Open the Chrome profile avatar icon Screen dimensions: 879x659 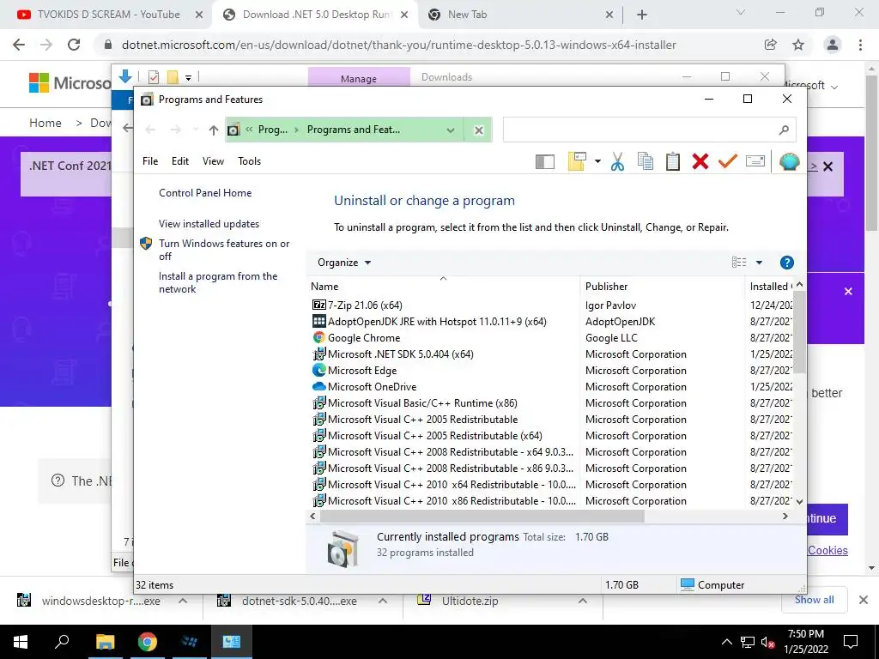click(833, 45)
